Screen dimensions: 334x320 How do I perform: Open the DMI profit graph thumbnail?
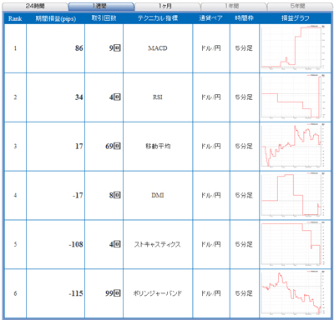pos(293,195)
